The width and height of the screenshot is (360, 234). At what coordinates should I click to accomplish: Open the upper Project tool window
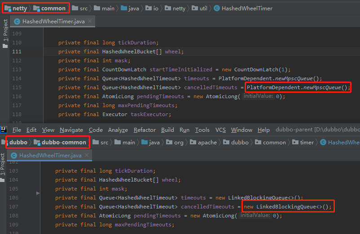tap(5, 34)
